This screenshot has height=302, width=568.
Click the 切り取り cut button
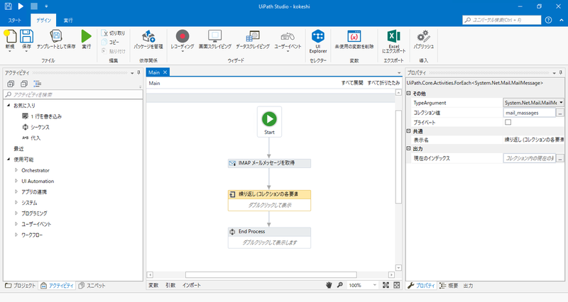click(113, 33)
